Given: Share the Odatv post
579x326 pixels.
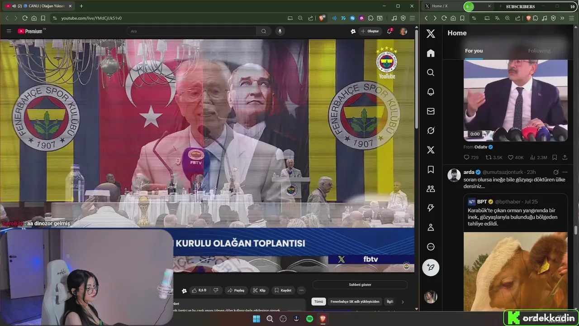Looking at the screenshot, I should pos(565,158).
